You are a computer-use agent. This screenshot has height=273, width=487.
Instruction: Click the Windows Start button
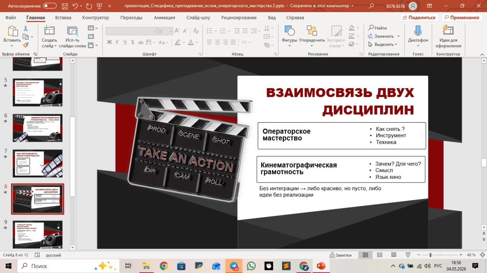8,266
